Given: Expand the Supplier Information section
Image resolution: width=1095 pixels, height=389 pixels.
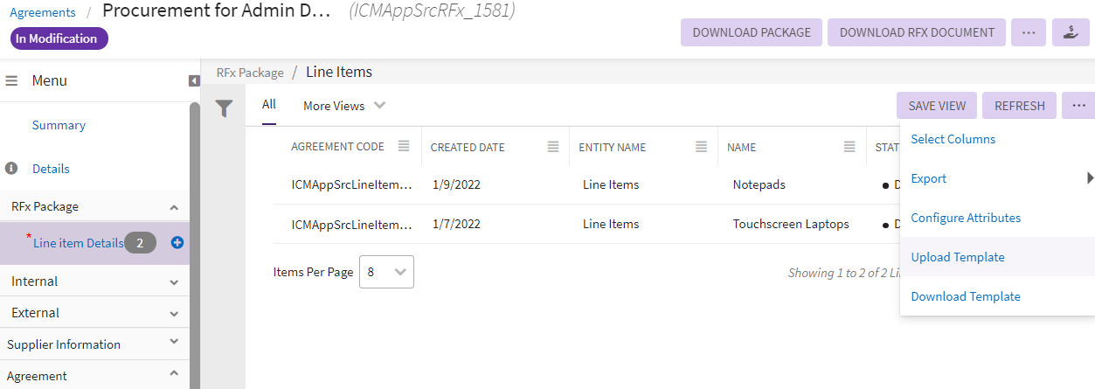Looking at the screenshot, I should 174,343.
